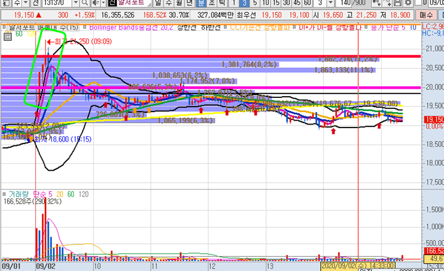Click the DI+가 DI-를 상향돌파 label

[x=330, y=27]
